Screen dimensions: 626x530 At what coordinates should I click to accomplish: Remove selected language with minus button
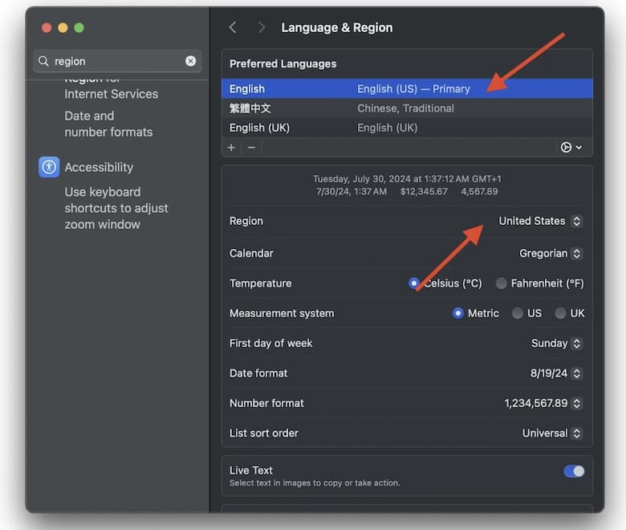tap(251, 148)
